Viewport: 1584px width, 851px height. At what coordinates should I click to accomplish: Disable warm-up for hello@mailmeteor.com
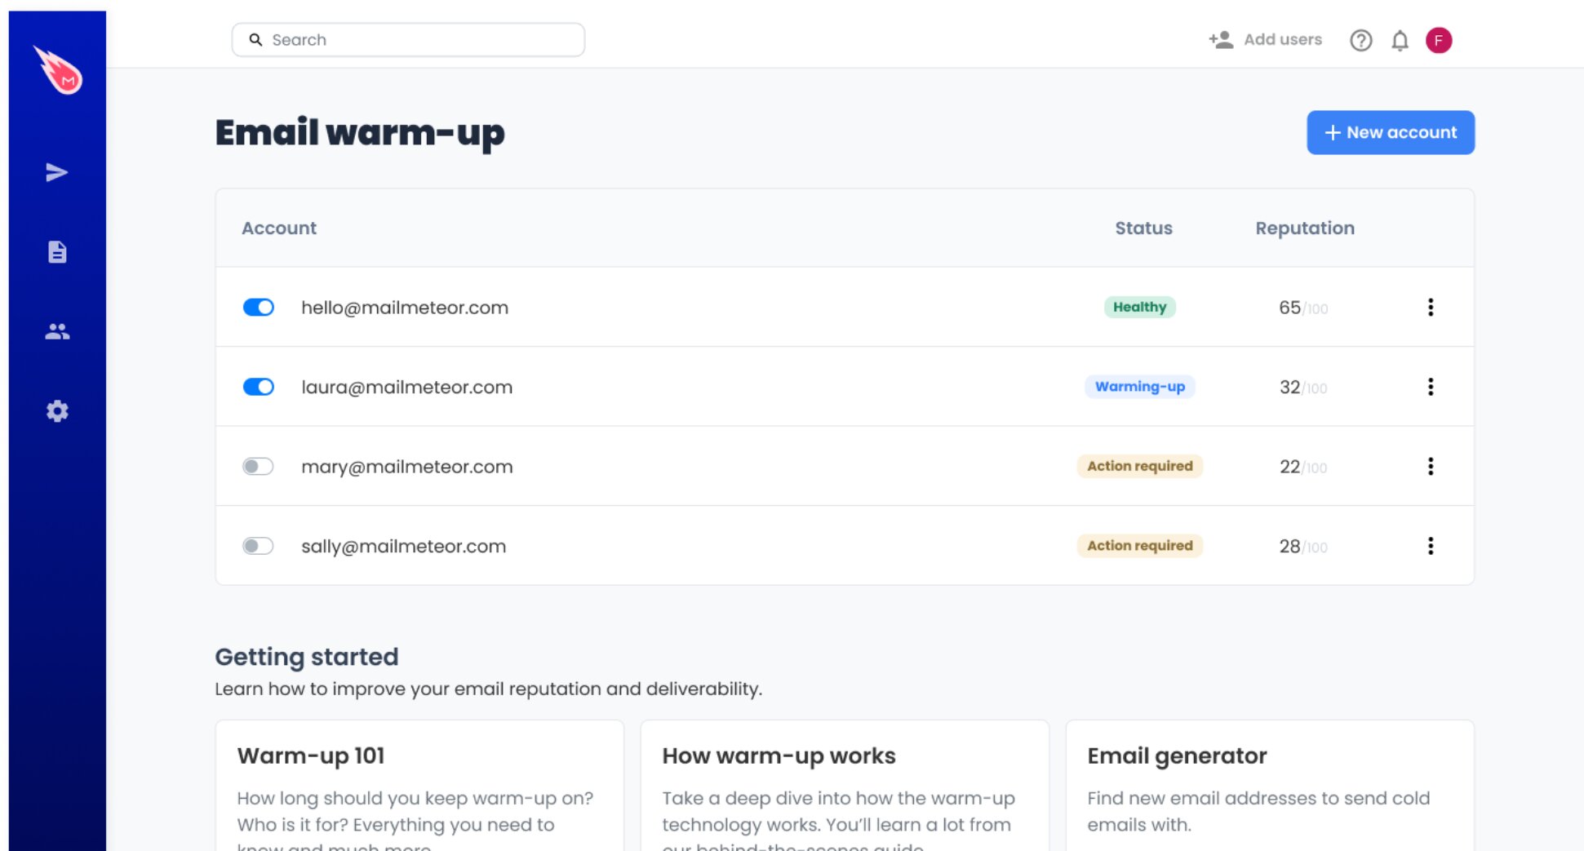pos(259,308)
